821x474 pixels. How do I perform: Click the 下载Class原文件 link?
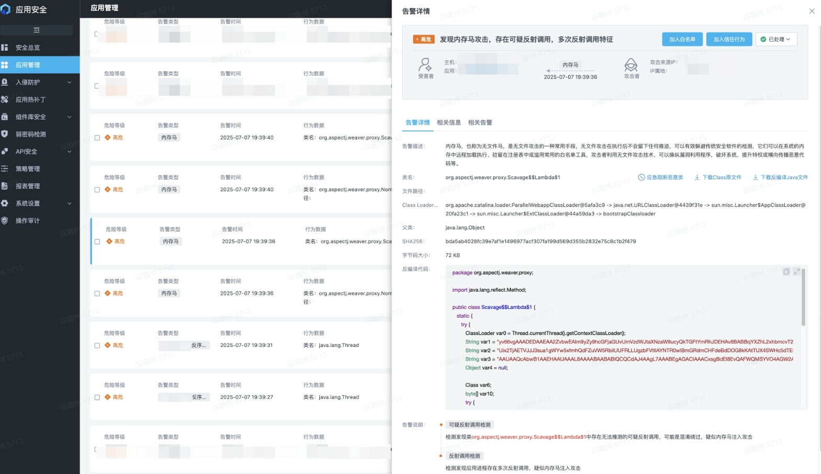click(717, 177)
